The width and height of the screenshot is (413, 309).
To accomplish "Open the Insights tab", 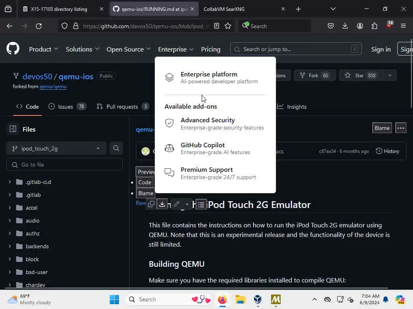I will (292, 106).
